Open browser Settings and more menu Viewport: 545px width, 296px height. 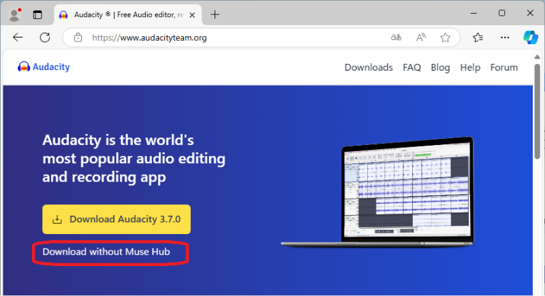[x=505, y=37]
